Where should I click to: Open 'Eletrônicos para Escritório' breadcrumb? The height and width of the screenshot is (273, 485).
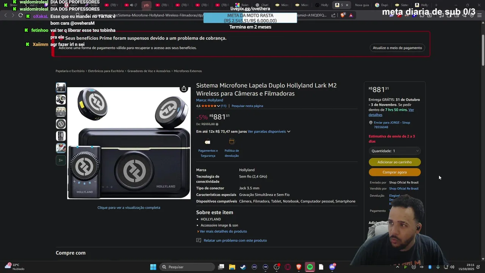click(106, 71)
